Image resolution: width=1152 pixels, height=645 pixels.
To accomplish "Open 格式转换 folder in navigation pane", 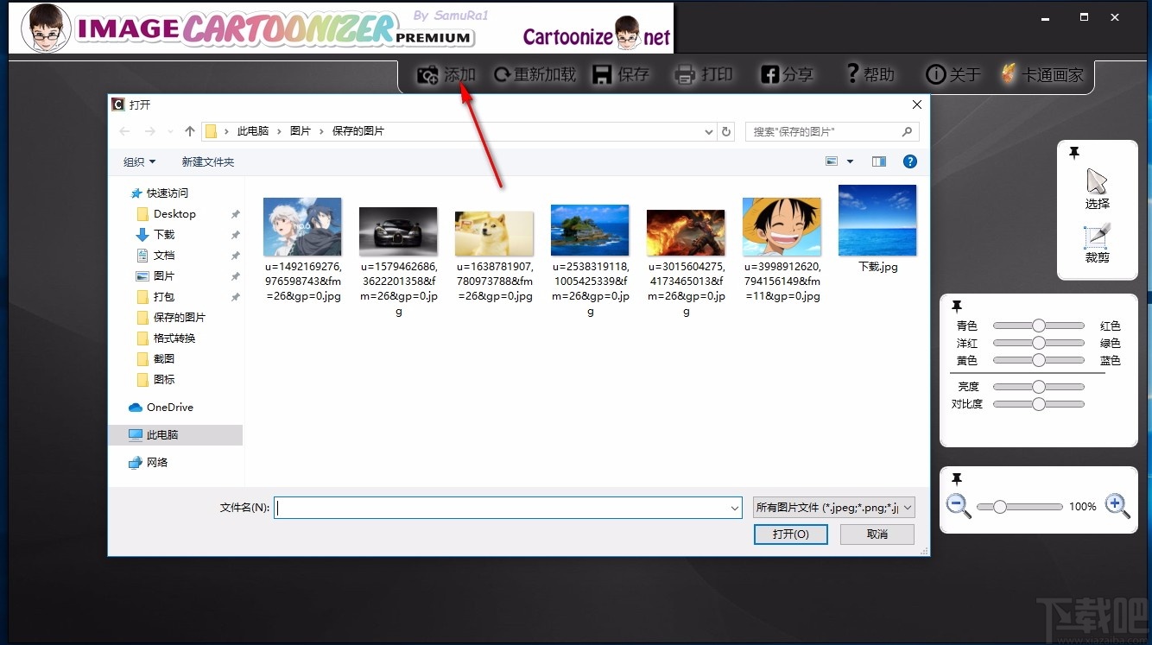I will (175, 338).
